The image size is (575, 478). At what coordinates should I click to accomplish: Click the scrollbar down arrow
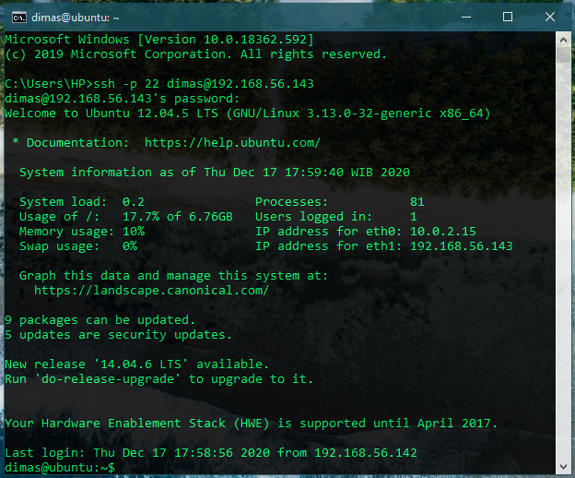point(565,469)
